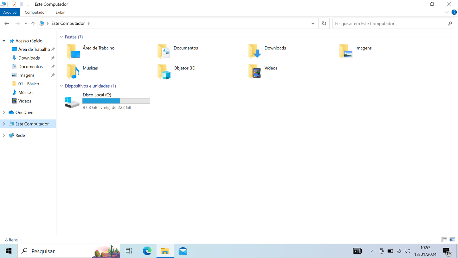The image size is (458, 258).
Task: Switch to details view mode
Action: point(444,239)
